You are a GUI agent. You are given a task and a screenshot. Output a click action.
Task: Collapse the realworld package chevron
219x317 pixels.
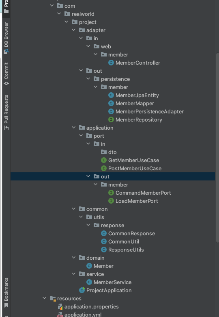click(59, 13)
